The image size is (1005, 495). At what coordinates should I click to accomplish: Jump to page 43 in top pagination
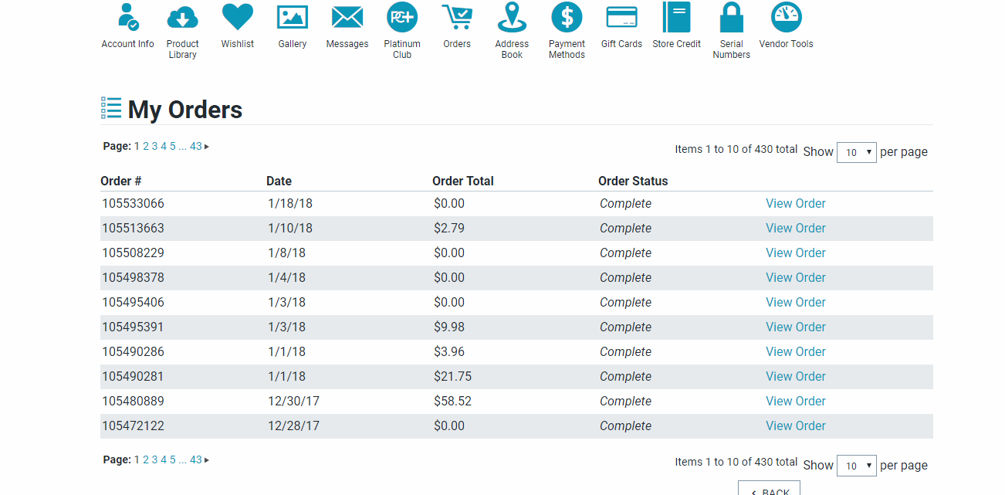point(196,146)
